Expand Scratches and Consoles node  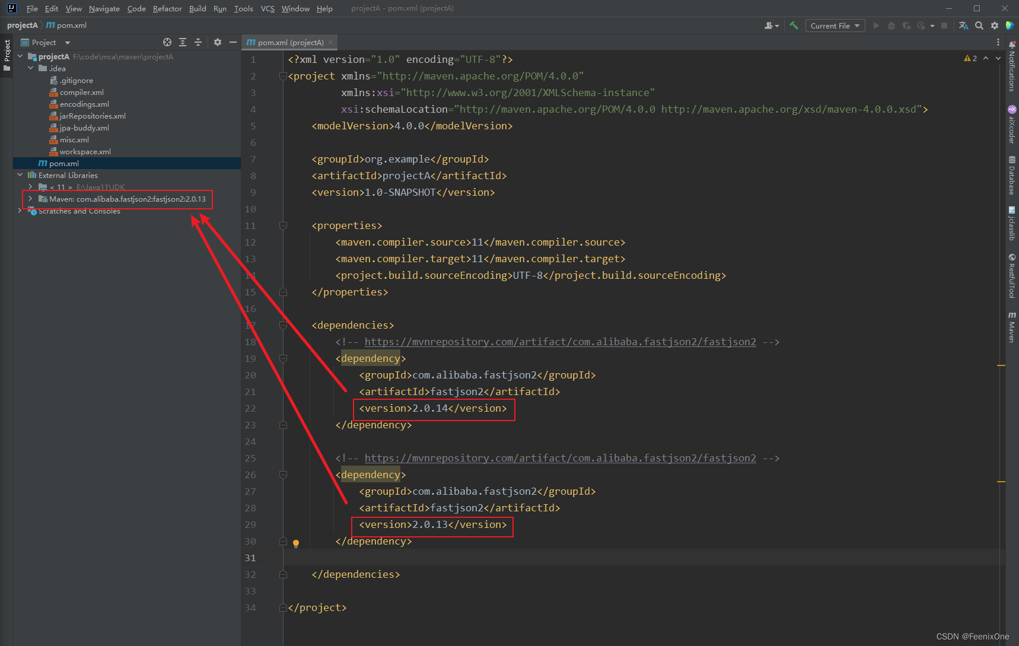coord(20,211)
